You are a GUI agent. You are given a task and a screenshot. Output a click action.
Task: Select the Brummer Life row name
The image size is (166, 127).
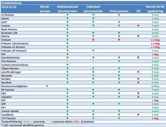click(9, 33)
